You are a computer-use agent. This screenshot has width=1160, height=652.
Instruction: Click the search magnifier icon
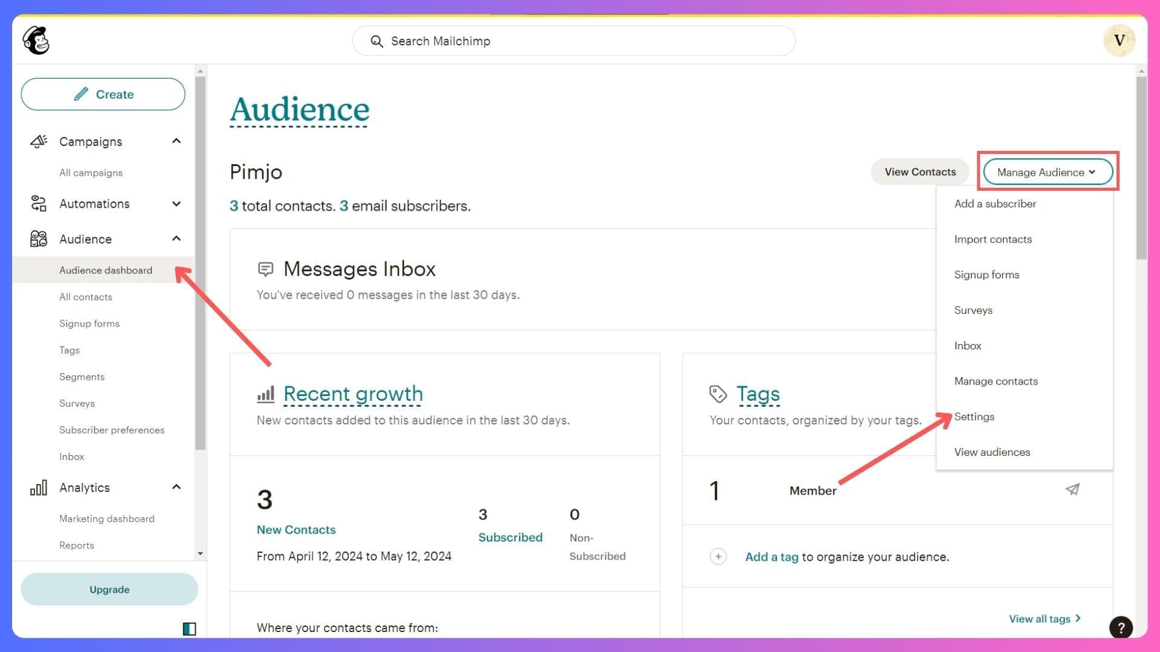click(376, 41)
